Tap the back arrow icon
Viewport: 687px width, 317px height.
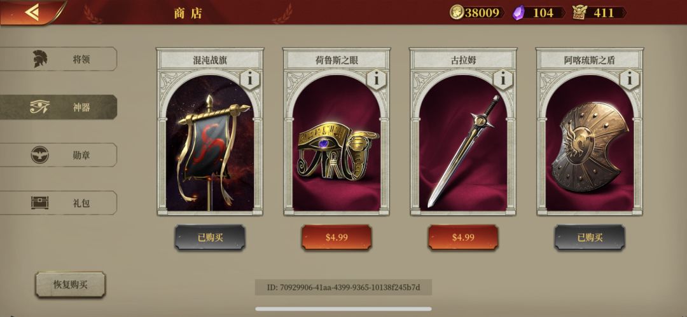[32, 12]
